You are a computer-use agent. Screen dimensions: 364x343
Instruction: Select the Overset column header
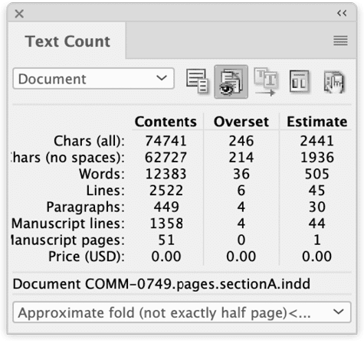(x=241, y=122)
